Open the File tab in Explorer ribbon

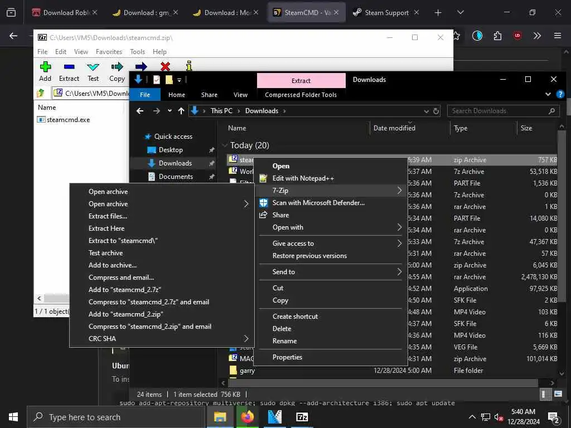coord(145,95)
